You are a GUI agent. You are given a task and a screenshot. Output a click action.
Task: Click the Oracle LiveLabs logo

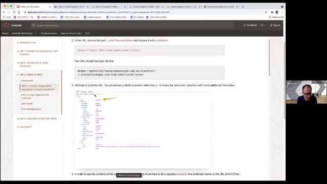(13, 25)
